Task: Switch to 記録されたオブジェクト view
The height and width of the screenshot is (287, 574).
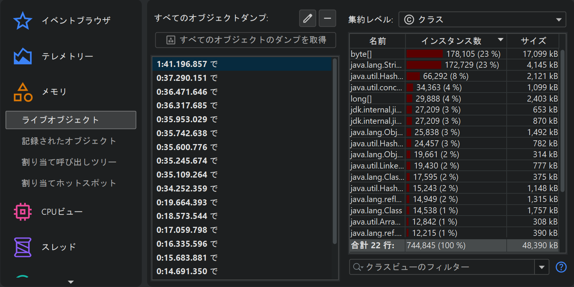Action: (x=69, y=141)
